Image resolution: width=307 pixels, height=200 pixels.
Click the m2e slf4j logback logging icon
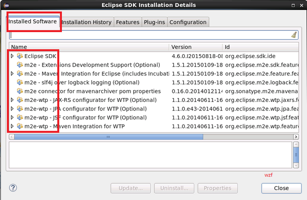point(20,83)
